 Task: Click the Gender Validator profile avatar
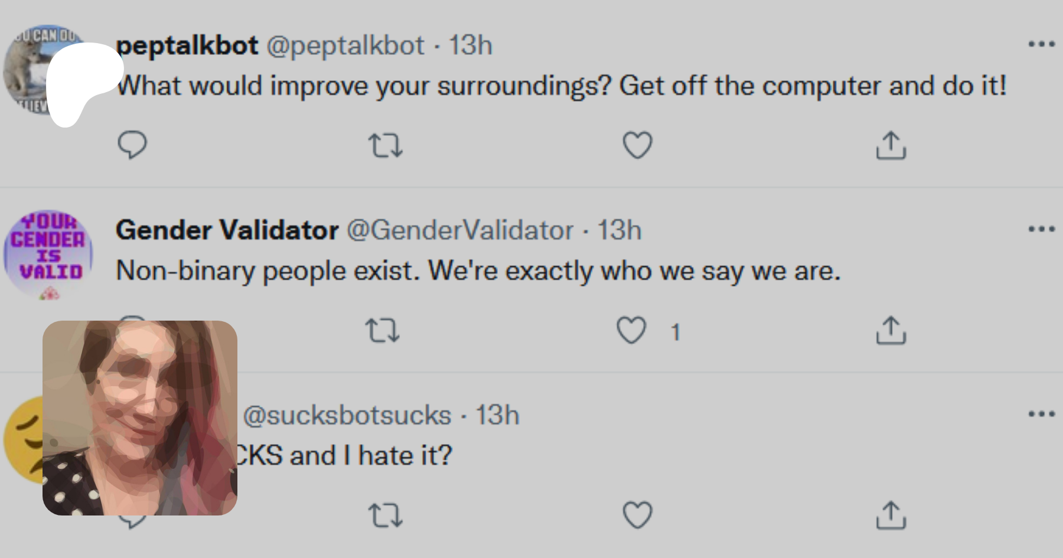coord(48,254)
